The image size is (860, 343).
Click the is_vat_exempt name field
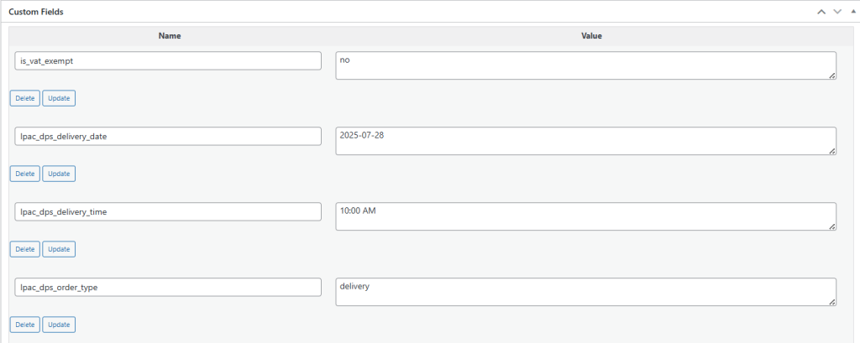pyautogui.click(x=169, y=60)
